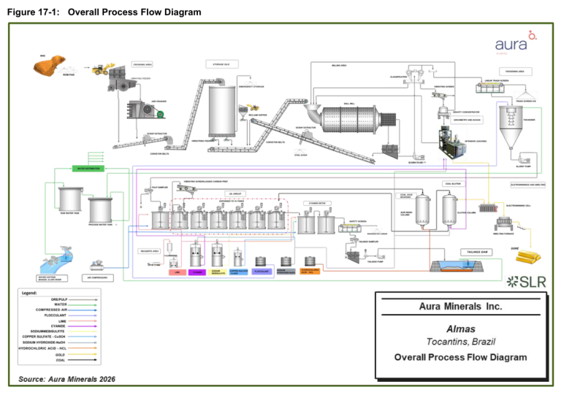Click the classification cyclone cluster graphic
The height and width of the screenshot is (395, 561).
tap(415, 76)
